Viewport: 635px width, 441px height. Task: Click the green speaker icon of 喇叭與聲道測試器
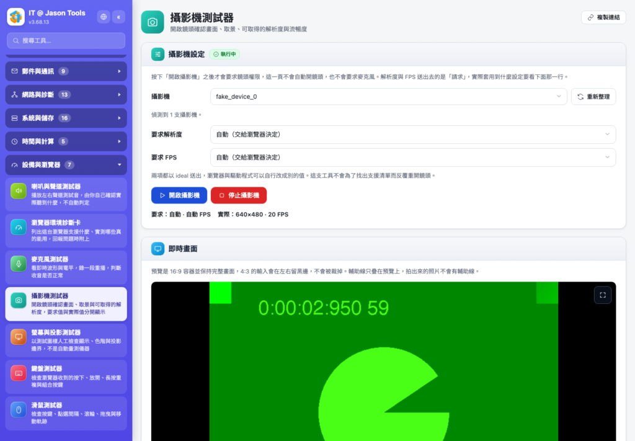click(x=19, y=191)
